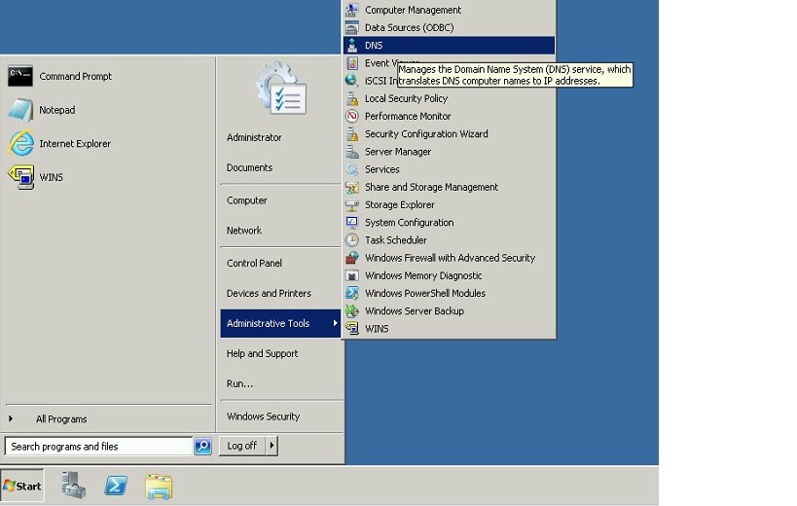Click the Internet Explorer icon
This screenshot has width=797, height=506.
coord(21,143)
